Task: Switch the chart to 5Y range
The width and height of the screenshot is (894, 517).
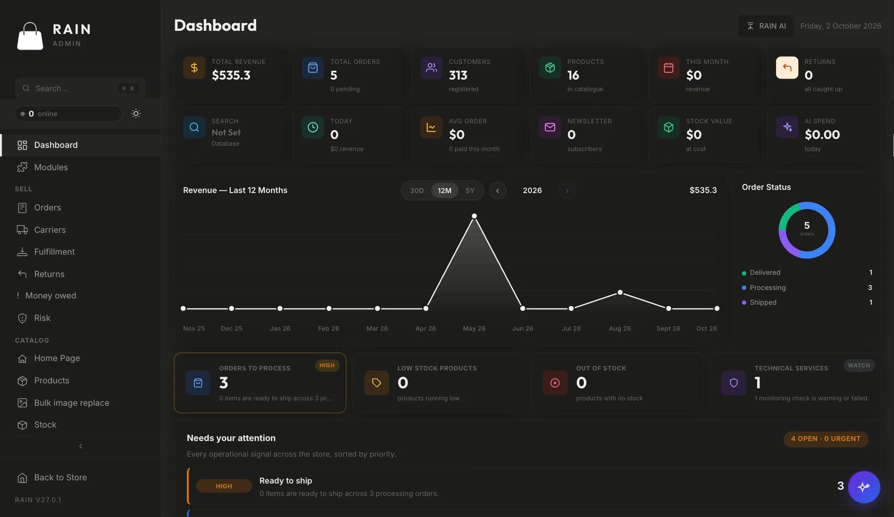Action: point(470,190)
